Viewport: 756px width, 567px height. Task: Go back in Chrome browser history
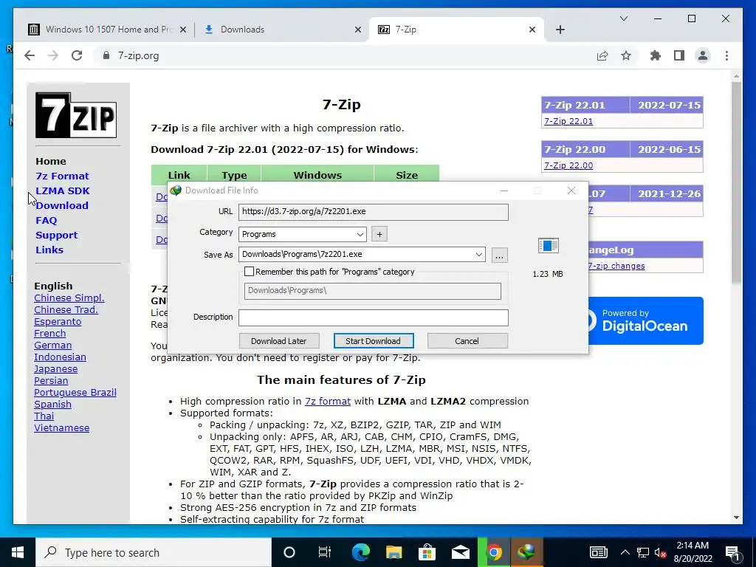(30, 55)
